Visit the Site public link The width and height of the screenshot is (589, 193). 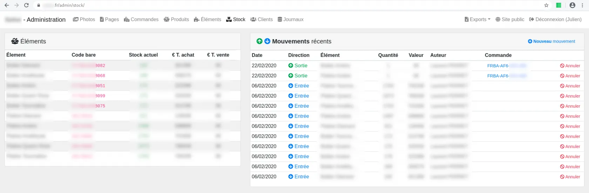(x=510, y=20)
